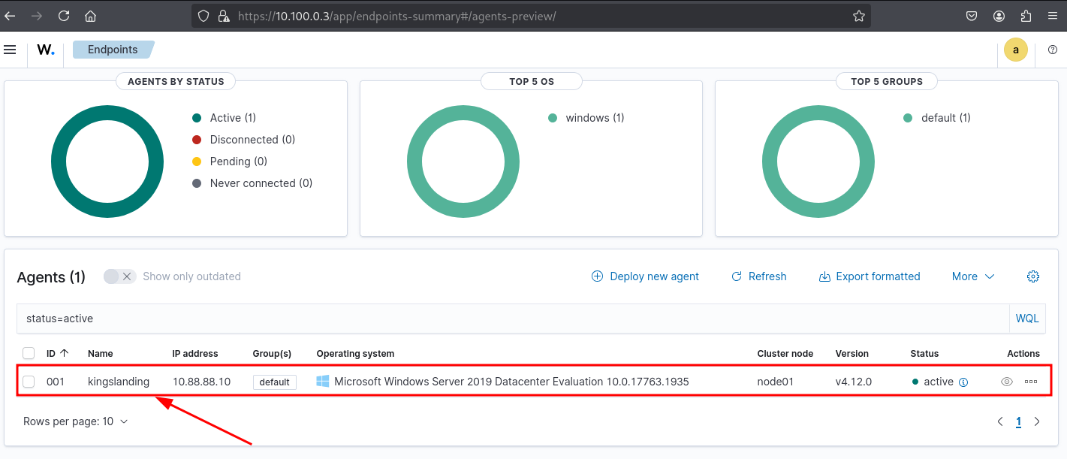Click the IP address column header

[195, 353]
